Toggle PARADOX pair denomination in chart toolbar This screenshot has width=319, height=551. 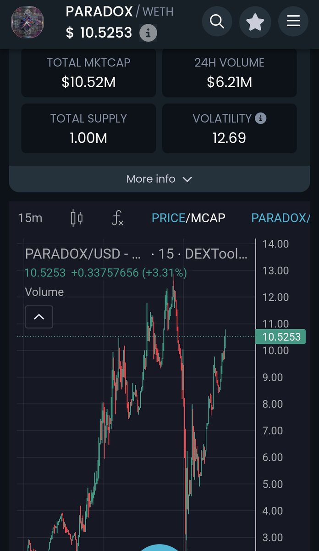[280, 218]
